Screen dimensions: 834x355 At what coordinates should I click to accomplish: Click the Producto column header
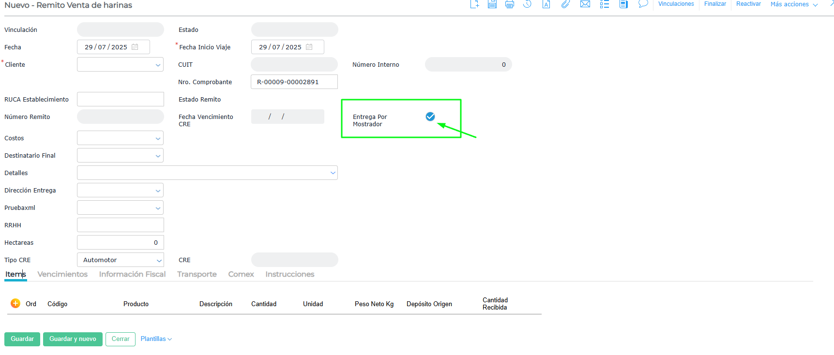coord(136,304)
